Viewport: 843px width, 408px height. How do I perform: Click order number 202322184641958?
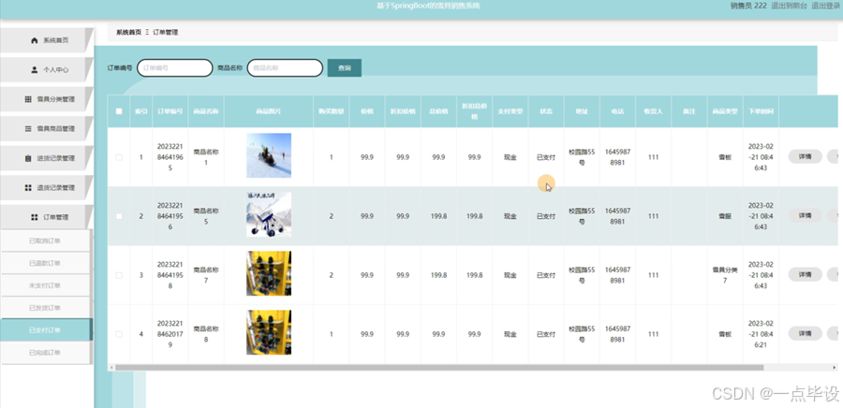coord(170,275)
